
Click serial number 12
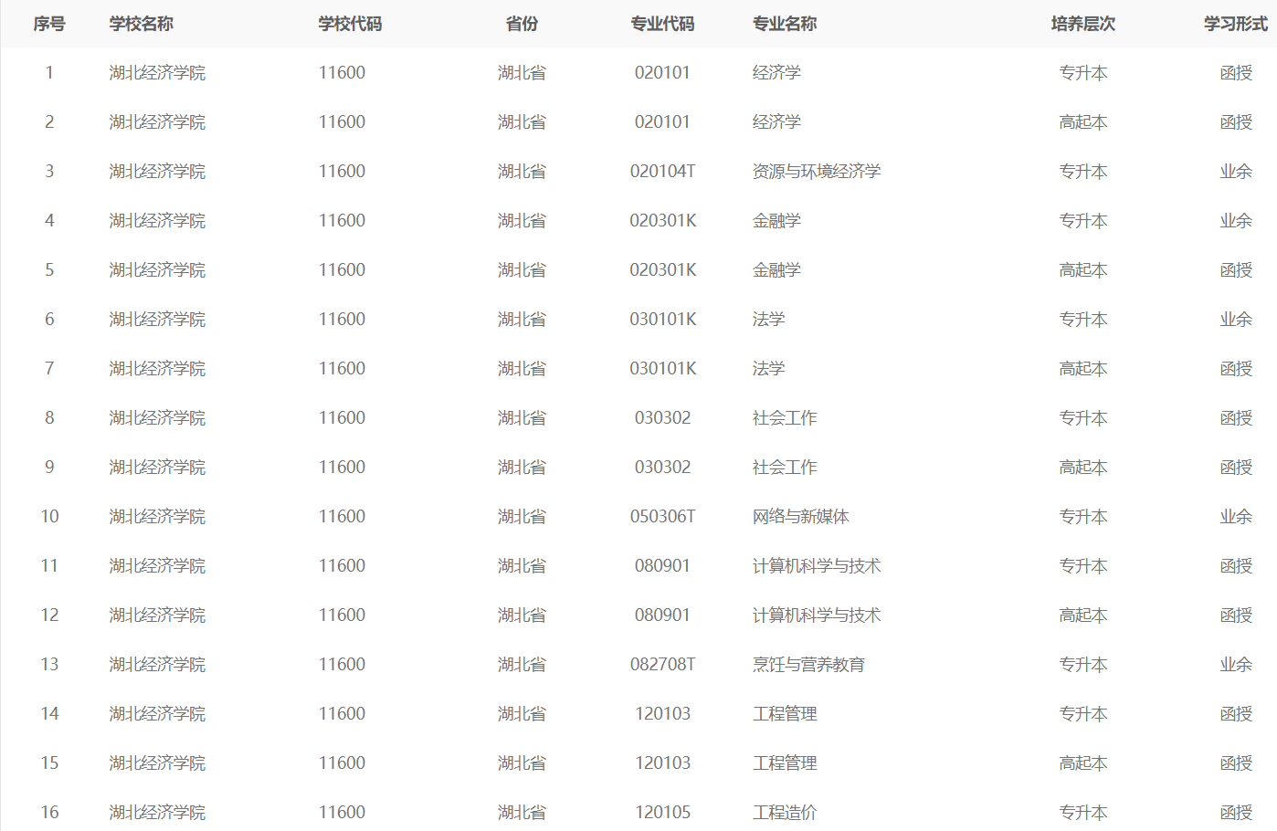pos(49,615)
